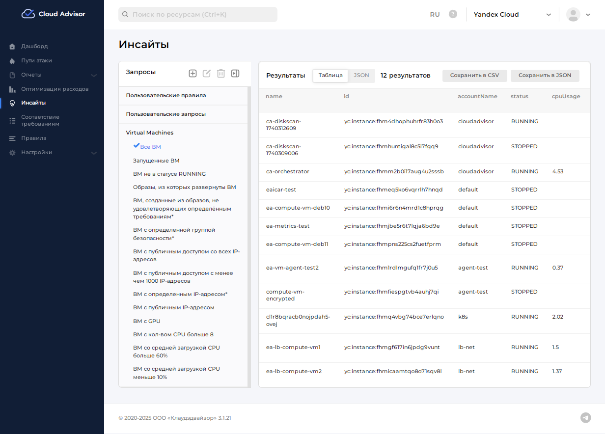
Task: Switch results view to JSON
Action: click(x=361, y=75)
